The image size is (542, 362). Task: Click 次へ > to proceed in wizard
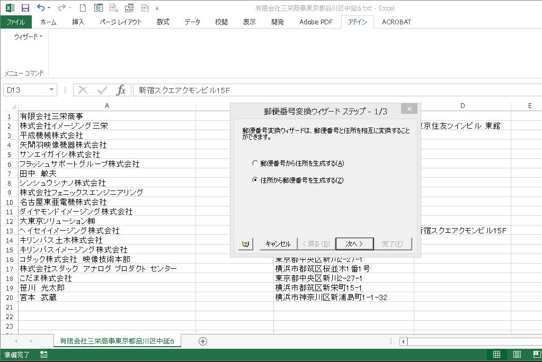tap(354, 243)
